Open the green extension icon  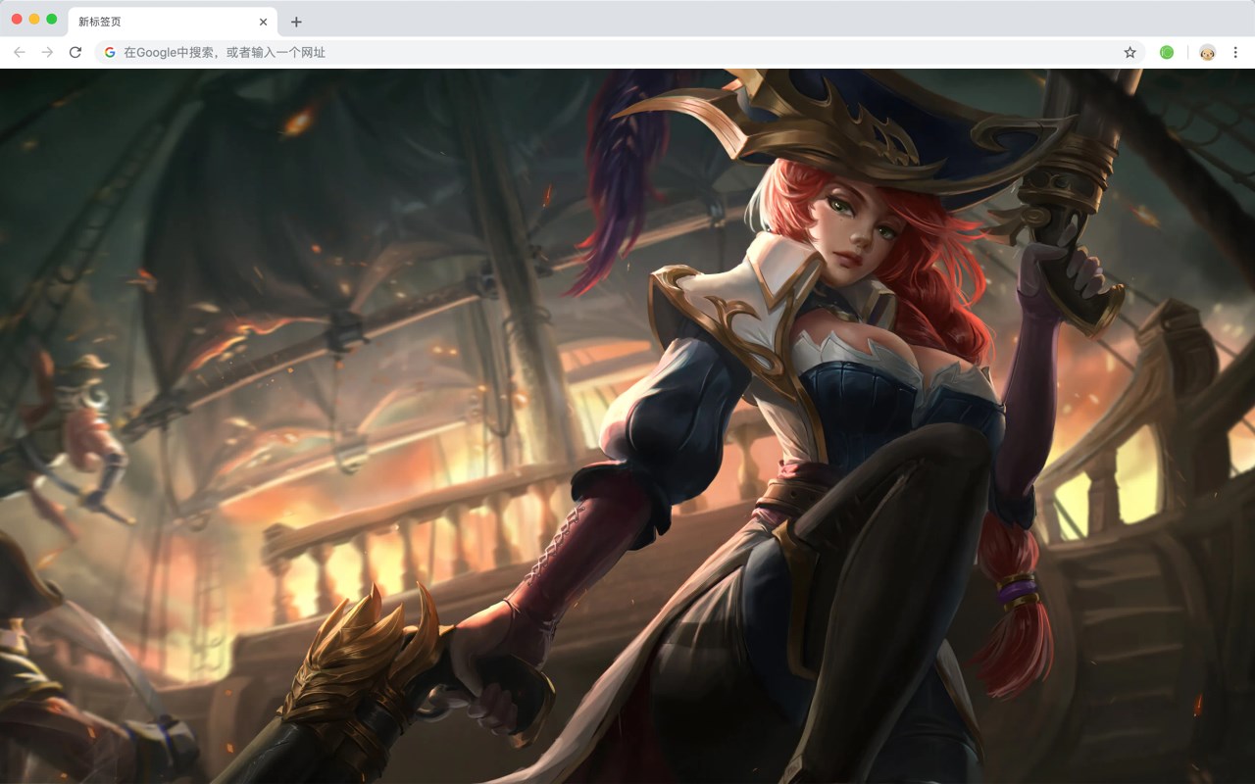pos(1167,52)
